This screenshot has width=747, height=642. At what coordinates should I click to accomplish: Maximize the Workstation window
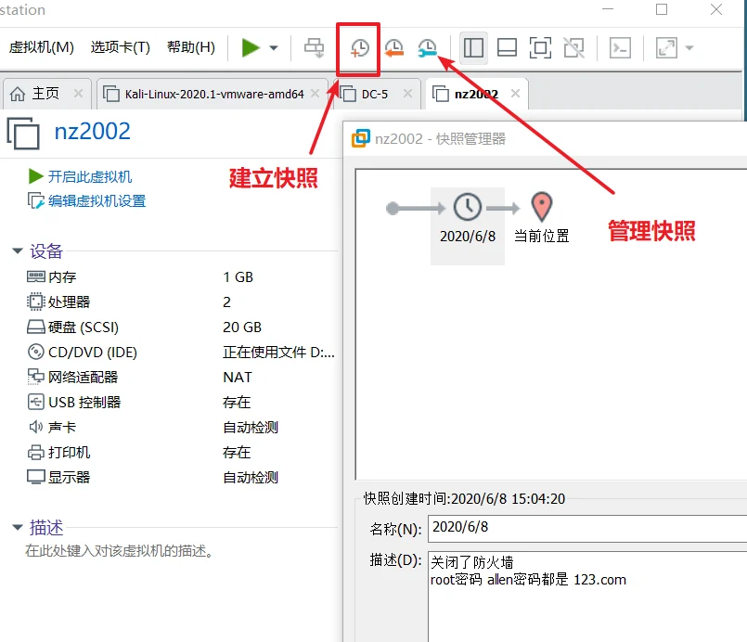click(662, 9)
